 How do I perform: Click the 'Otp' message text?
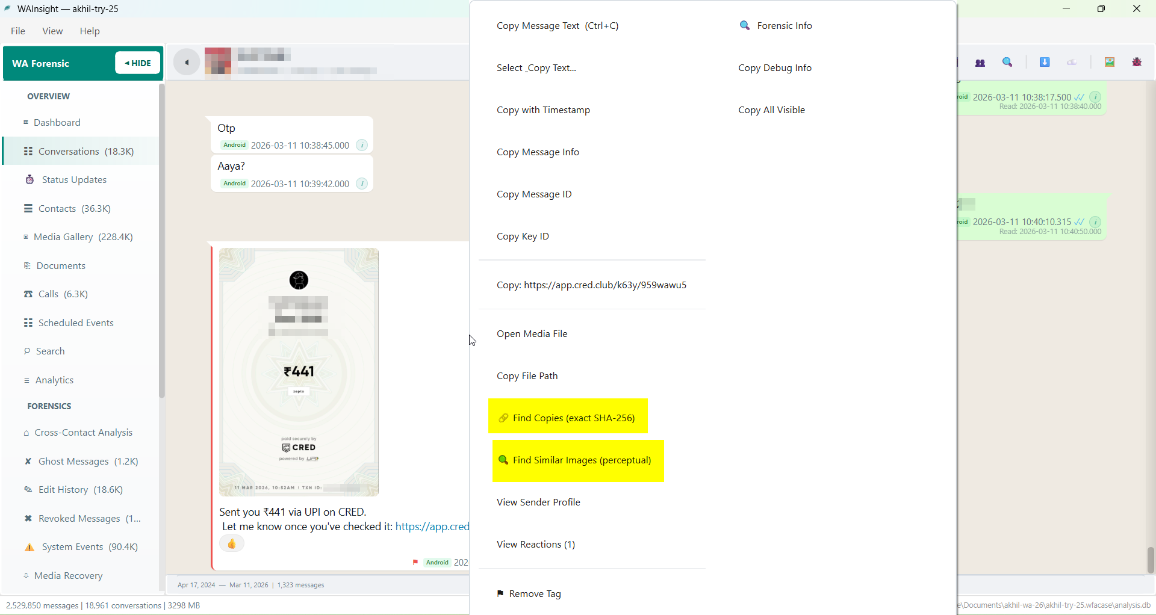(x=226, y=128)
